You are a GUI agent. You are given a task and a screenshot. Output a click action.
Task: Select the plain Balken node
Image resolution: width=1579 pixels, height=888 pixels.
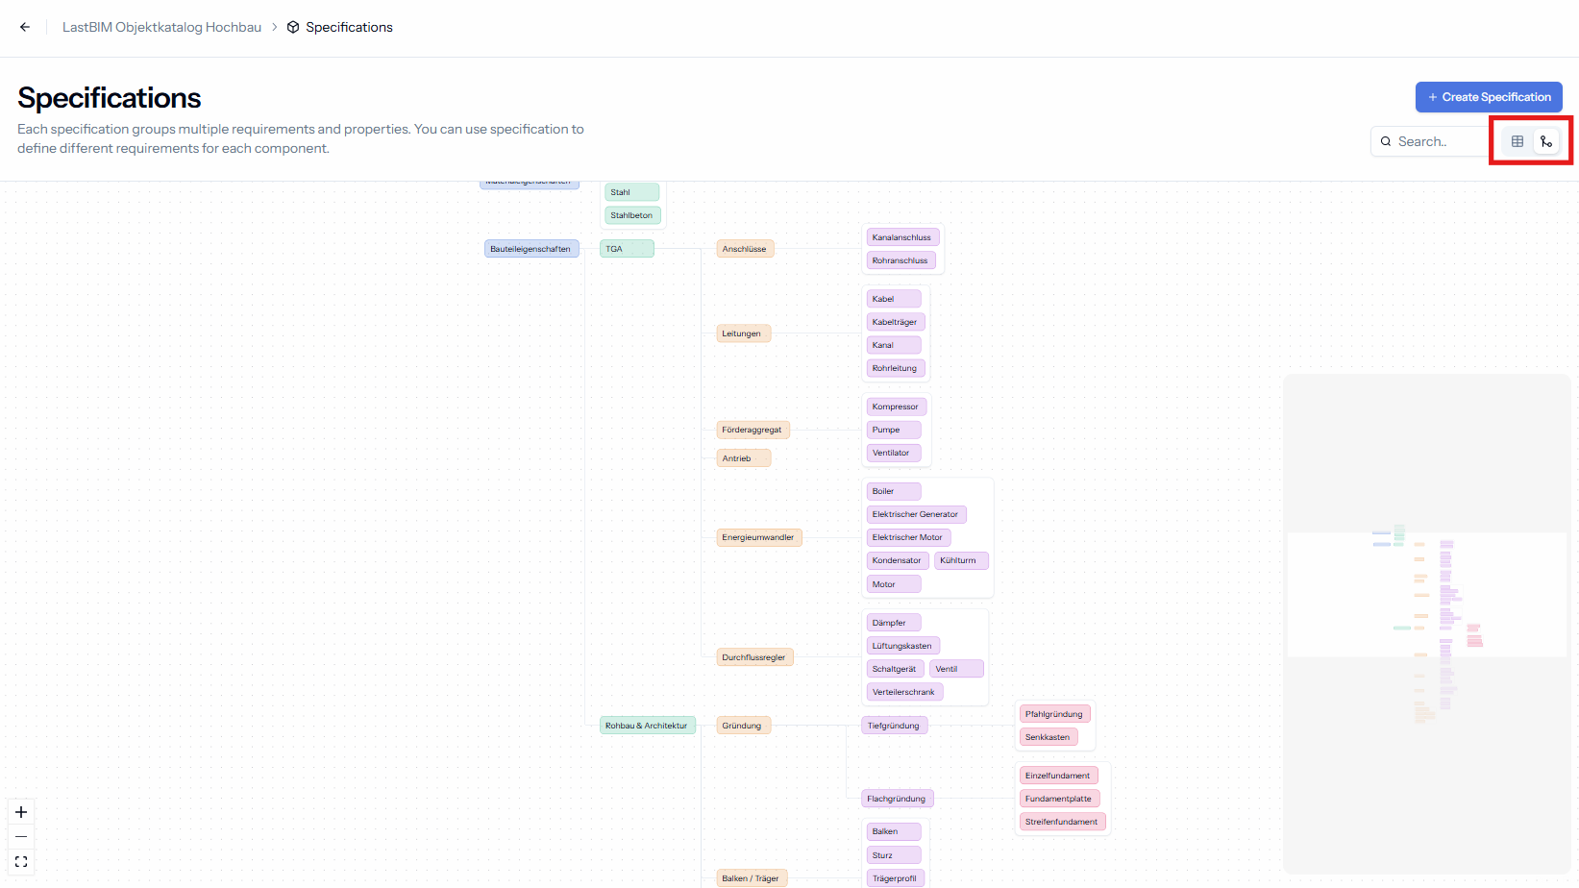[x=894, y=831]
